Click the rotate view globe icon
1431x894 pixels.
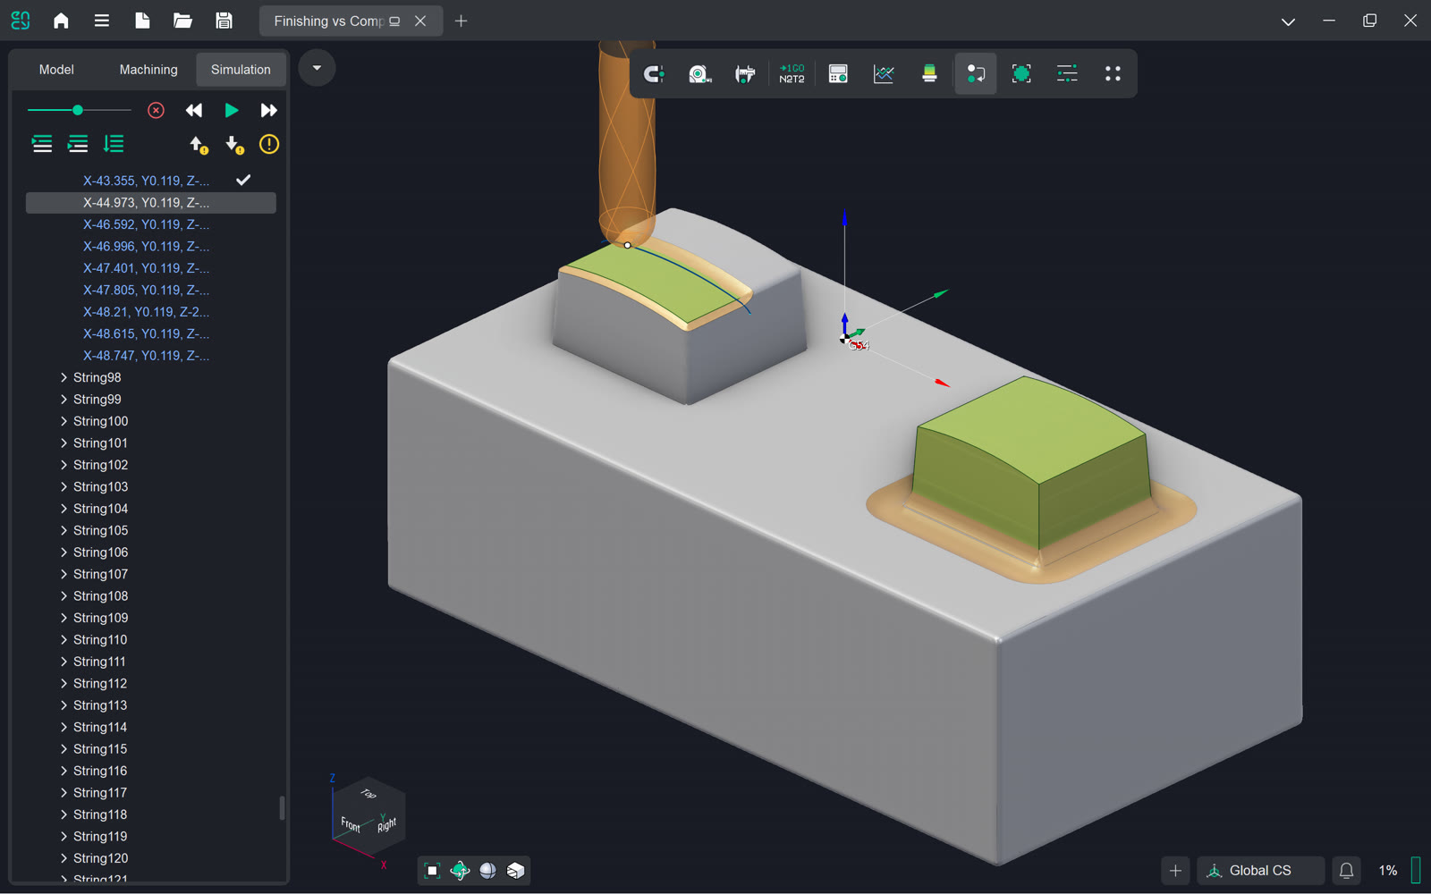click(460, 871)
